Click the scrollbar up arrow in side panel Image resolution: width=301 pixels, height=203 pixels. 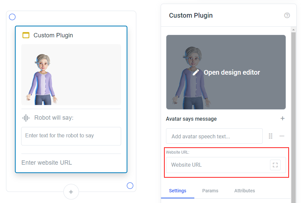click(x=293, y=30)
